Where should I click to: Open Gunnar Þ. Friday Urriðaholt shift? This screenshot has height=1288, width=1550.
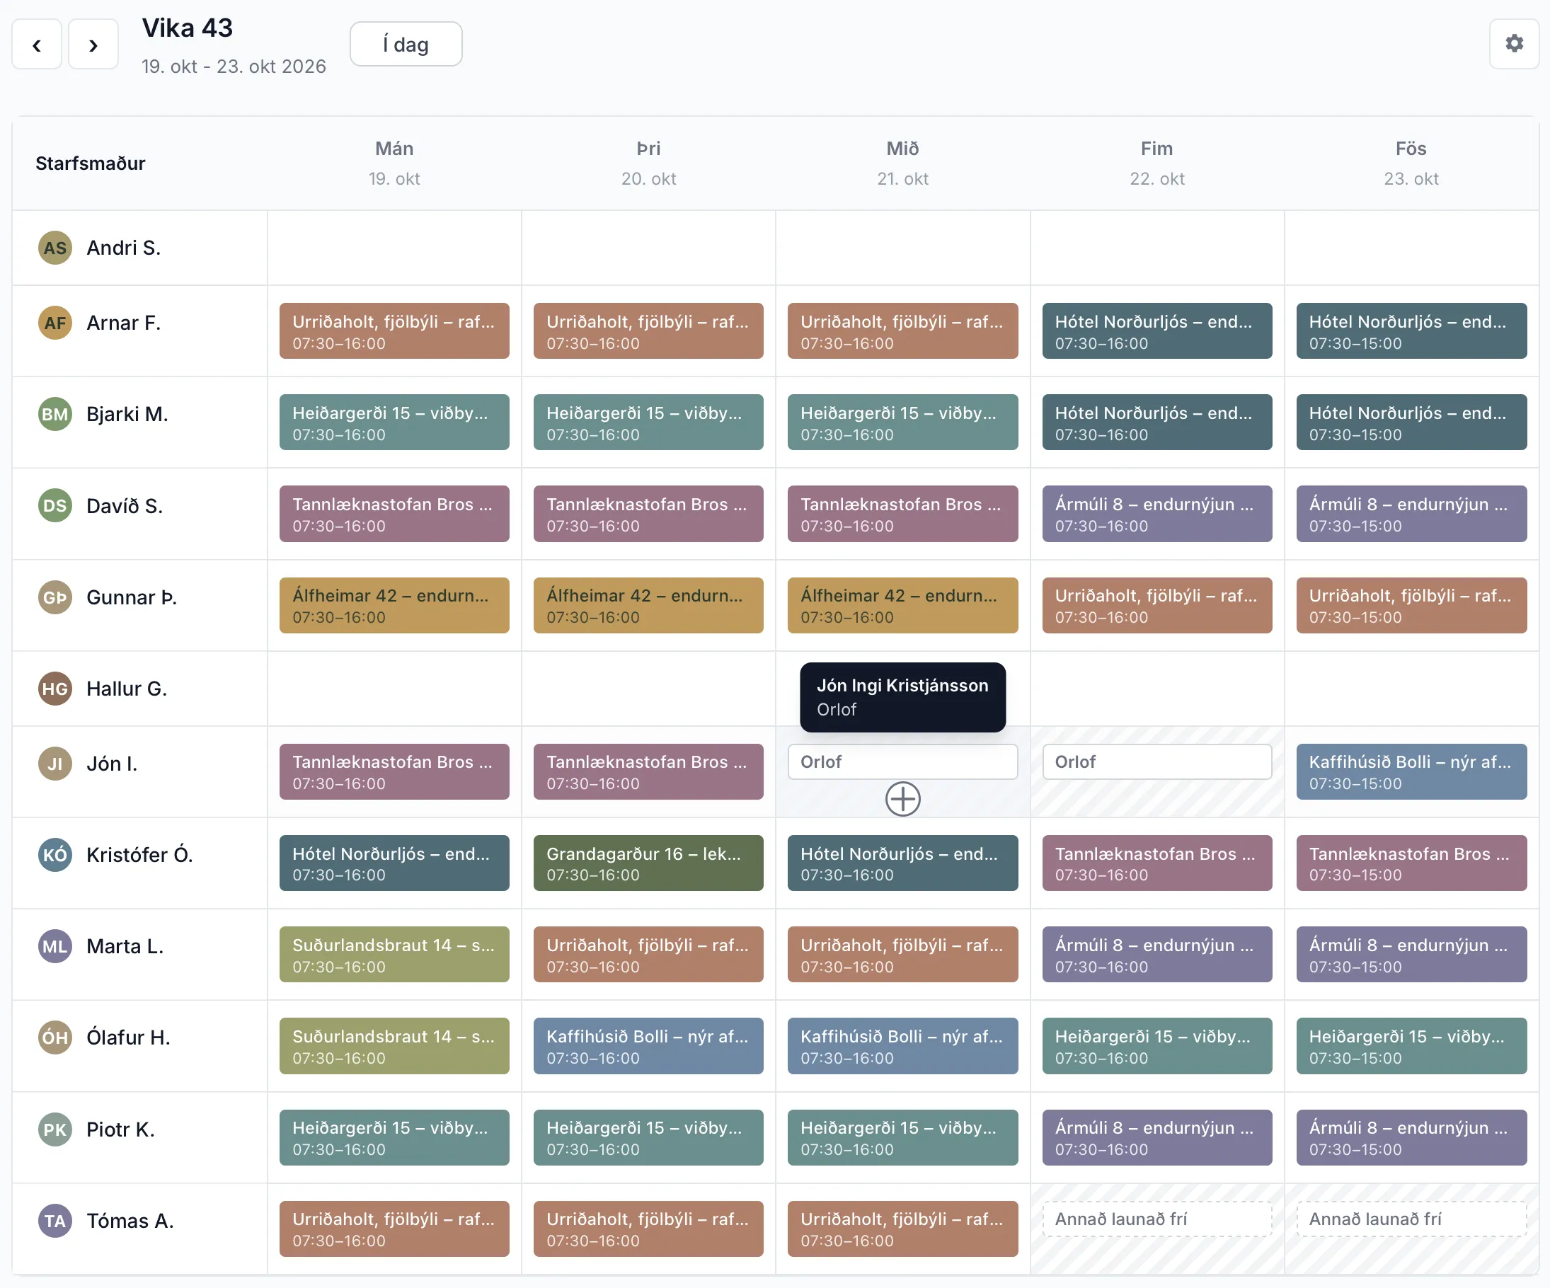1411,605
